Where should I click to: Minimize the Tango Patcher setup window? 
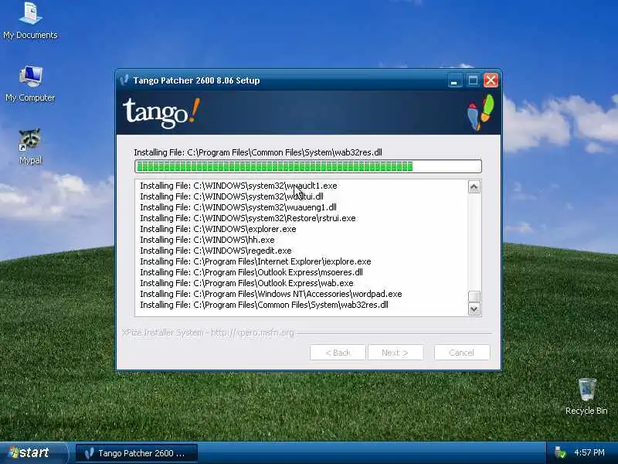(x=454, y=80)
